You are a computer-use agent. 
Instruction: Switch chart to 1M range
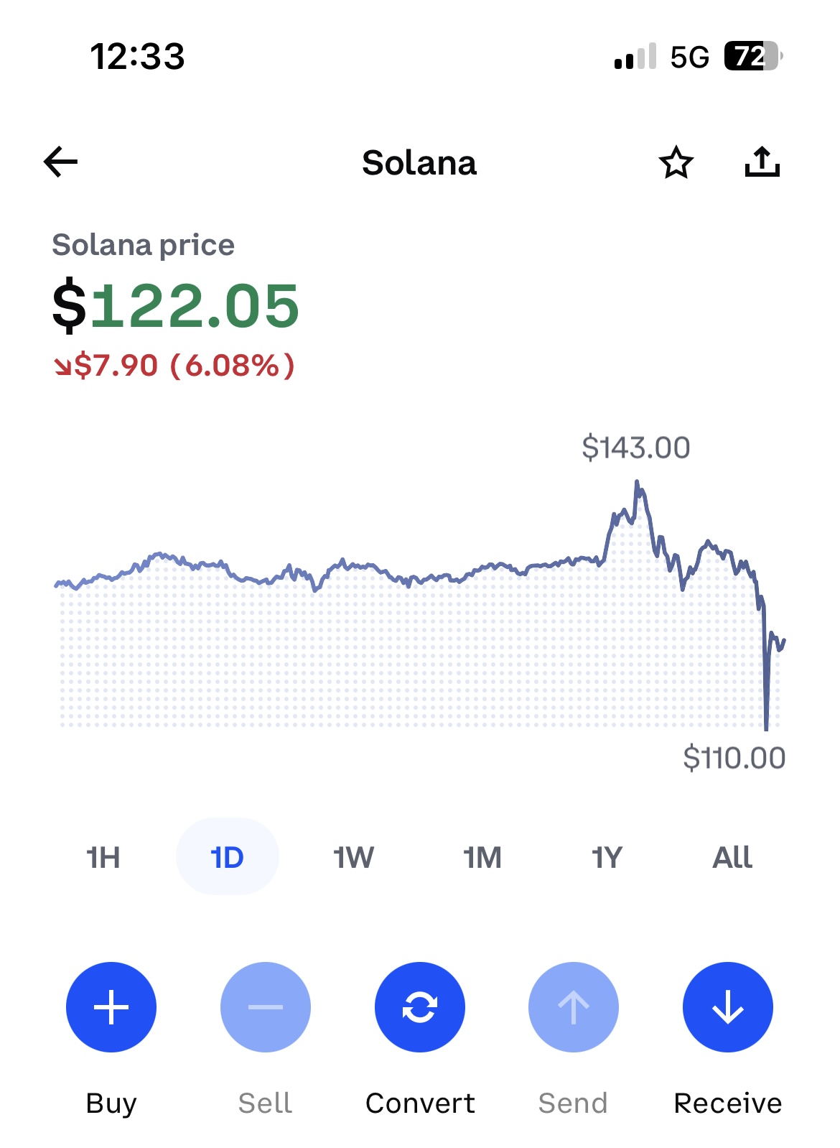482,857
